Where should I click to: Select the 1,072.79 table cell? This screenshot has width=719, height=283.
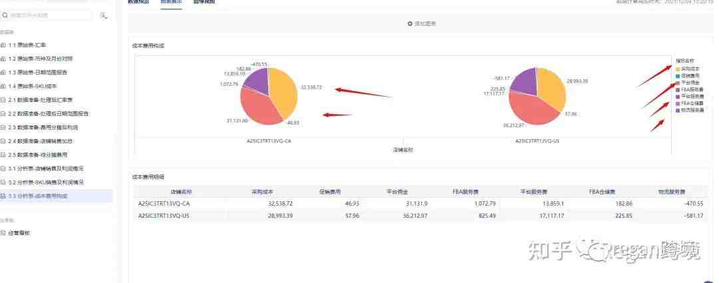click(486, 204)
